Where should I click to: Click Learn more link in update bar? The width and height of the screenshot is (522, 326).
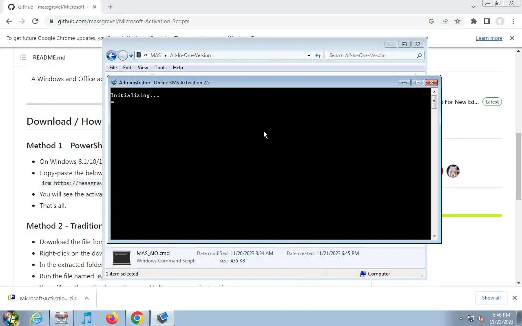click(489, 38)
